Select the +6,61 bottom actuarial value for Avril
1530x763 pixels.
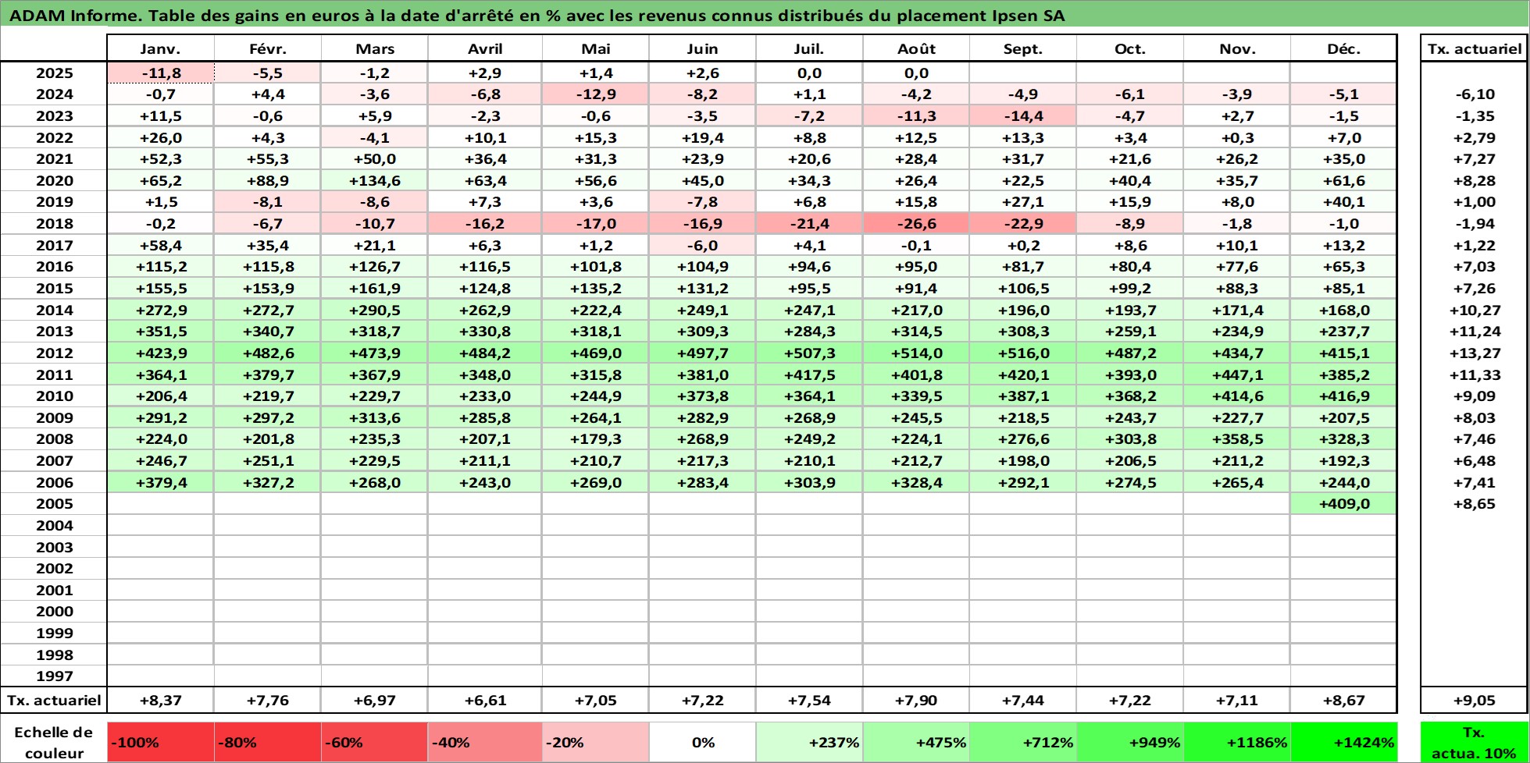click(x=484, y=700)
